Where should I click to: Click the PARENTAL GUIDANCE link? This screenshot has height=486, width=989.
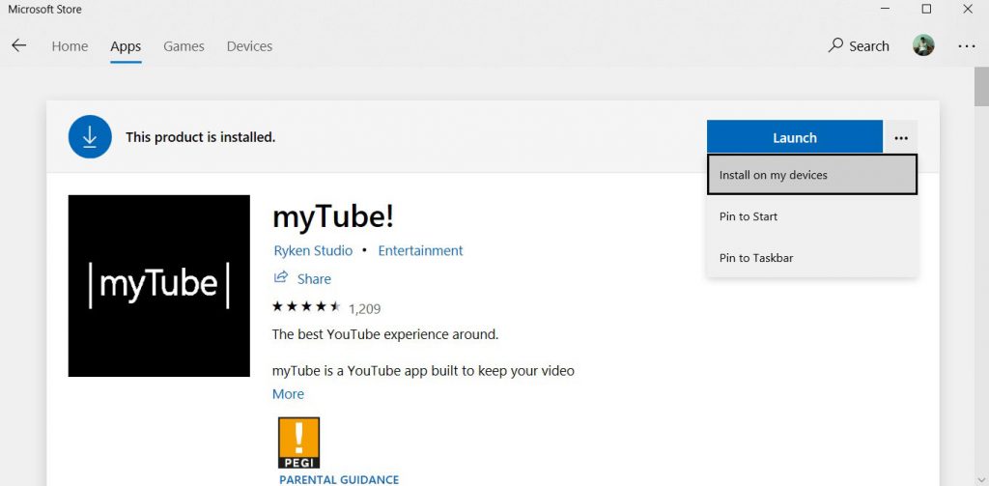pos(339,479)
